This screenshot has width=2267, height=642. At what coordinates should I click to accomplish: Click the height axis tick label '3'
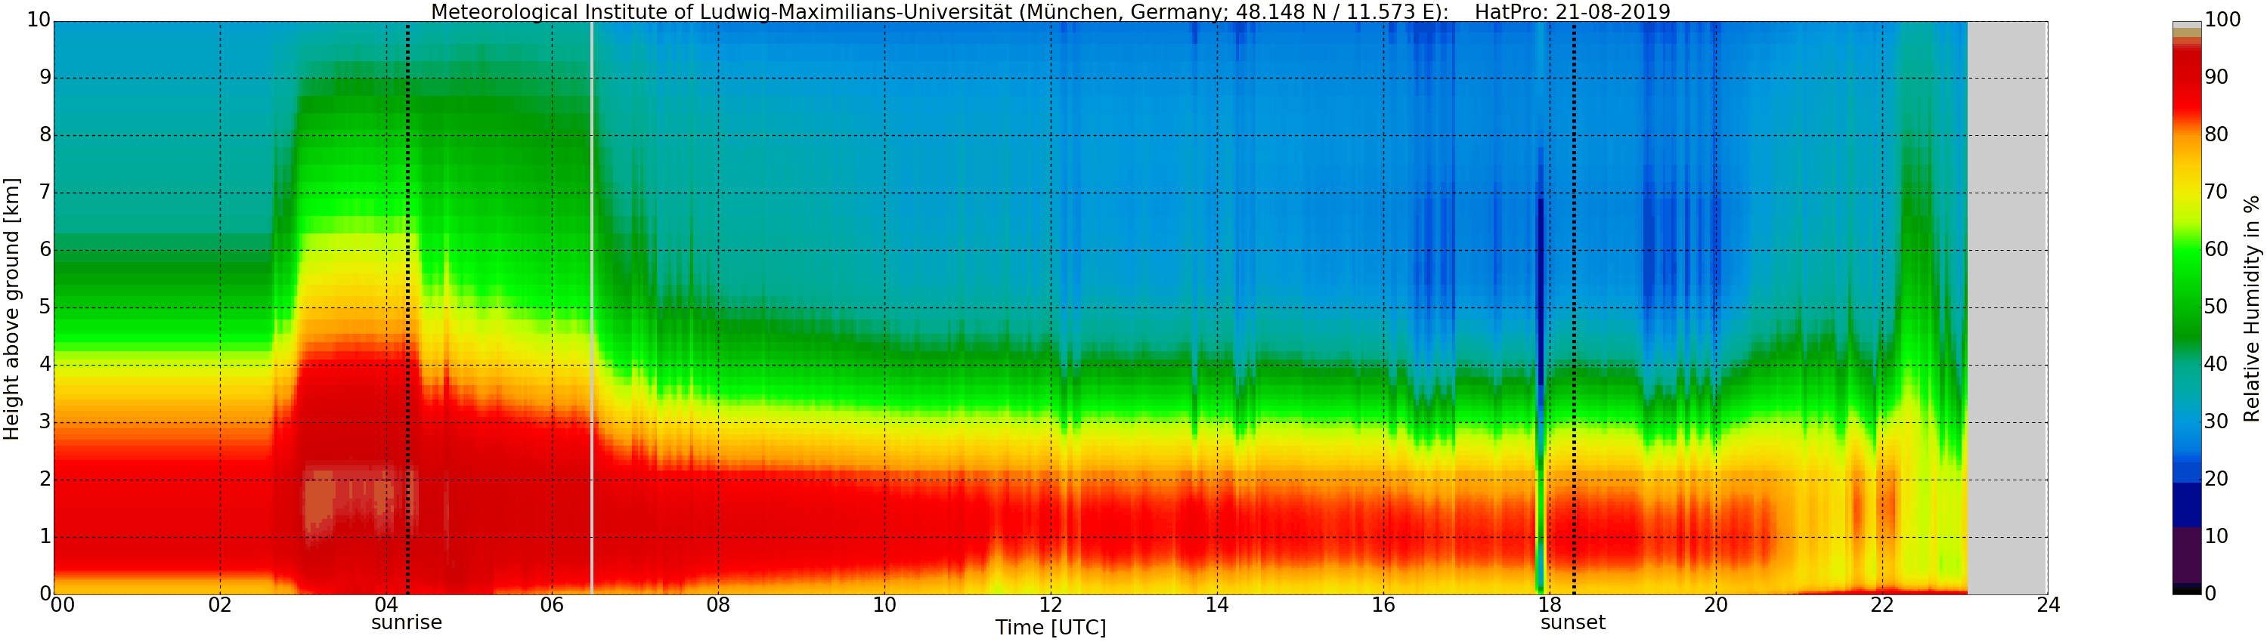[45, 421]
